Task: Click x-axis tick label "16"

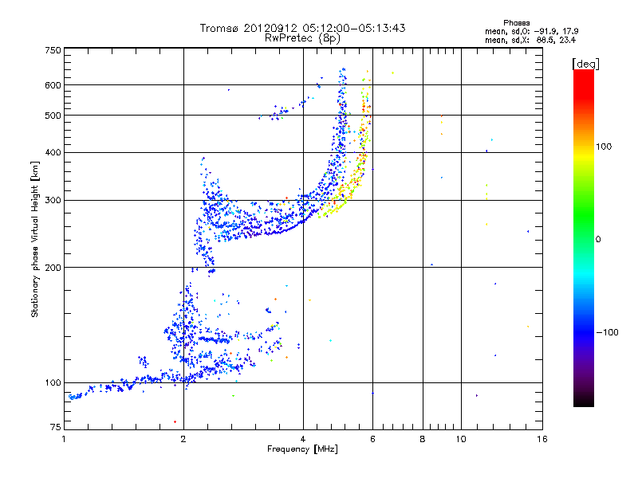Action: [x=542, y=439]
